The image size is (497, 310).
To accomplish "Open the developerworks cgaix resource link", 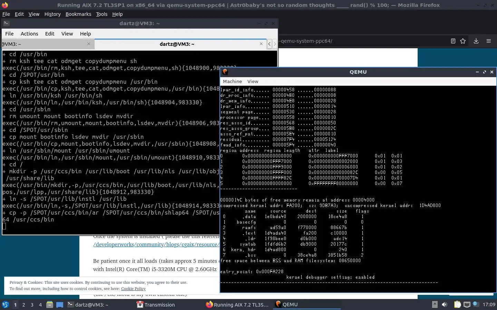I will (156, 245).
